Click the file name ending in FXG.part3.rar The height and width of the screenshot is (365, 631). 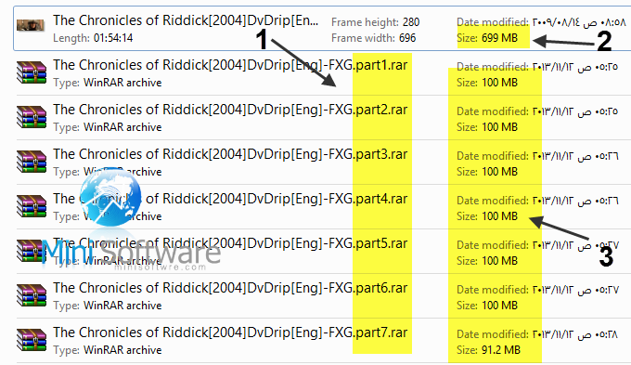pyautogui.click(x=230, y=155)
